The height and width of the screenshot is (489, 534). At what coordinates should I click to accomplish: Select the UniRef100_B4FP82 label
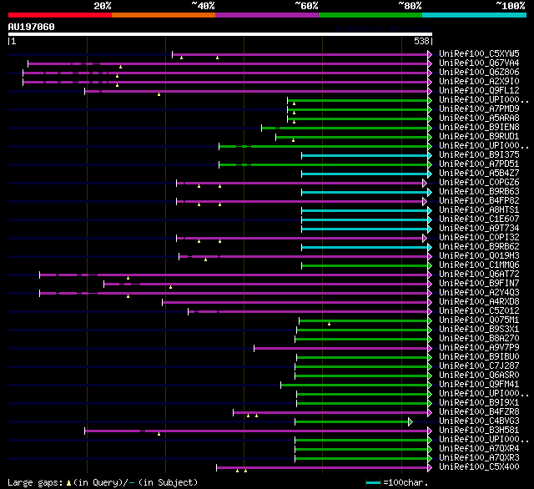479,201
